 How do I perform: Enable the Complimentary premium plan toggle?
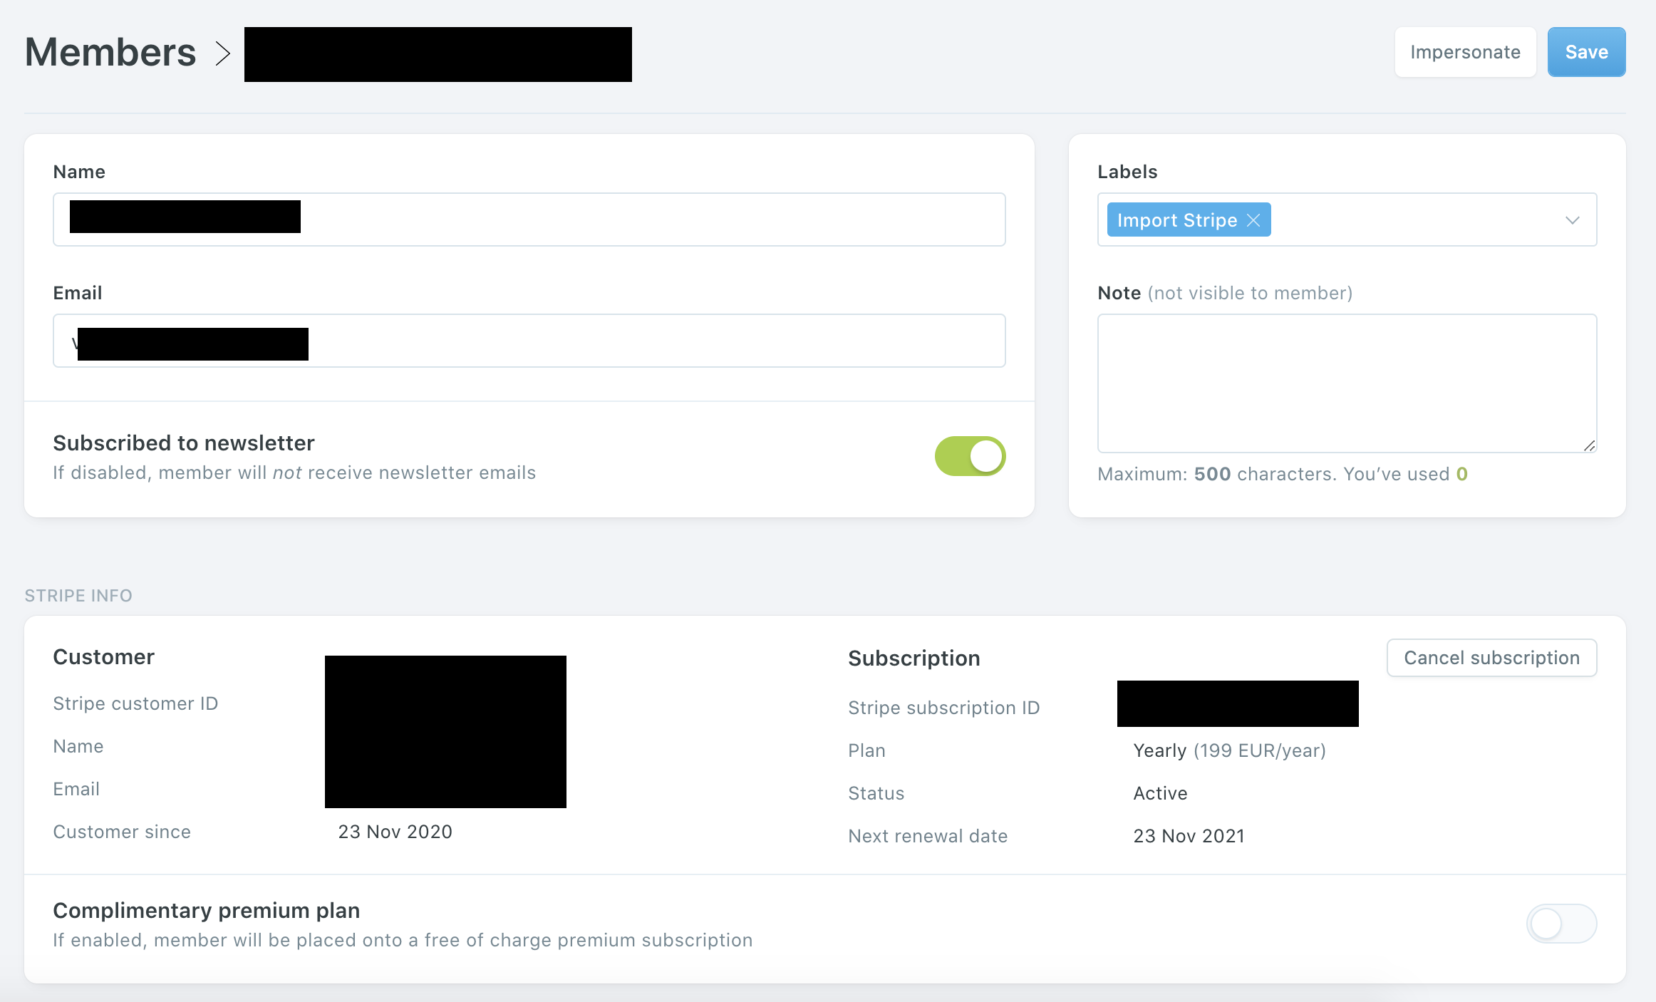pyautogui.click(x=1561, y=924)
